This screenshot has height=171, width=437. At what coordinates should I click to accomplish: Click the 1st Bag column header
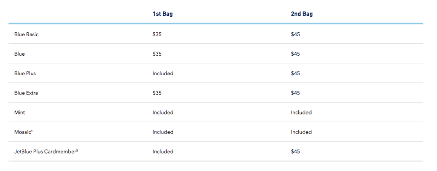click(x=162, y=14)
